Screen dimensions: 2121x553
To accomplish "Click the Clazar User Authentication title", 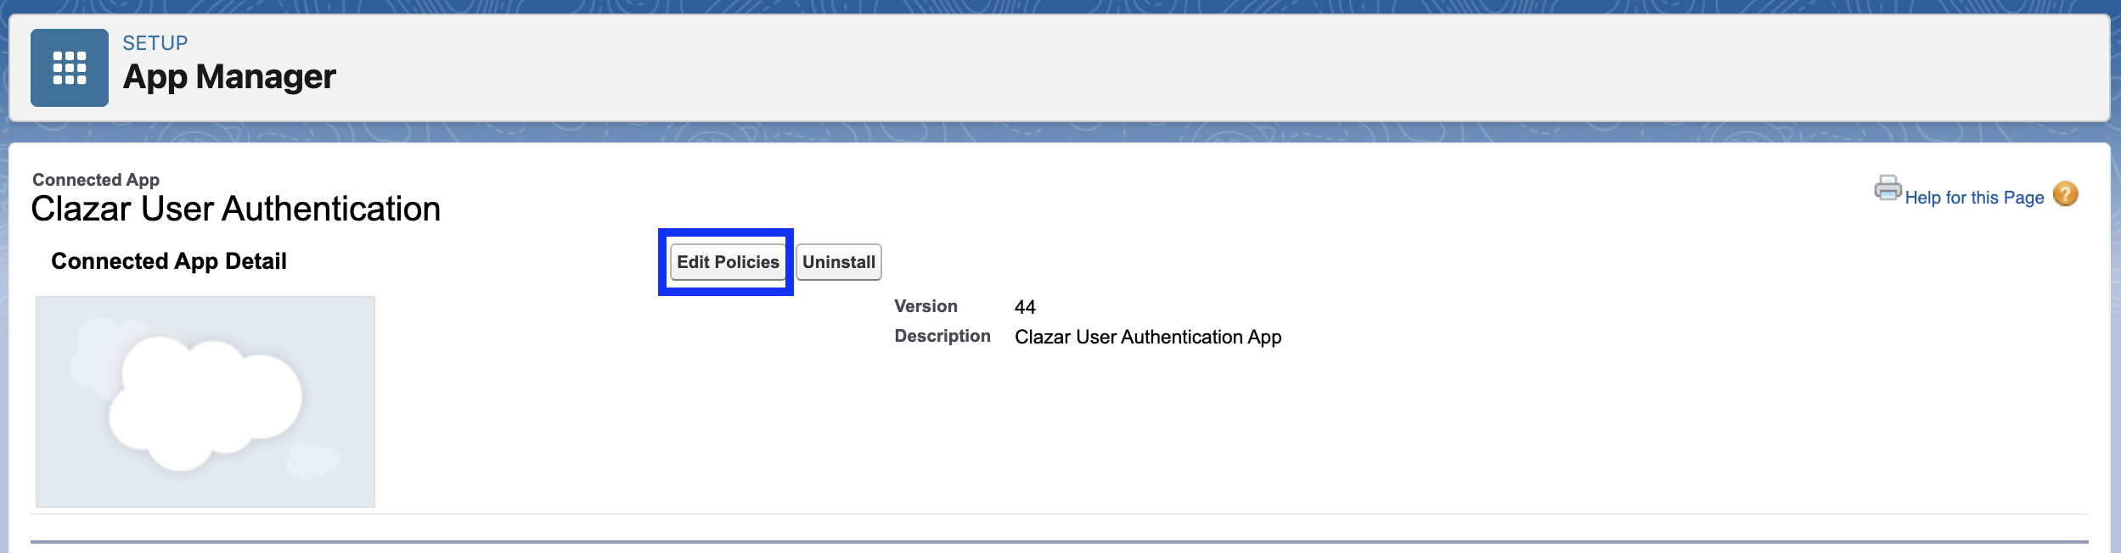I will coord(236,209).
